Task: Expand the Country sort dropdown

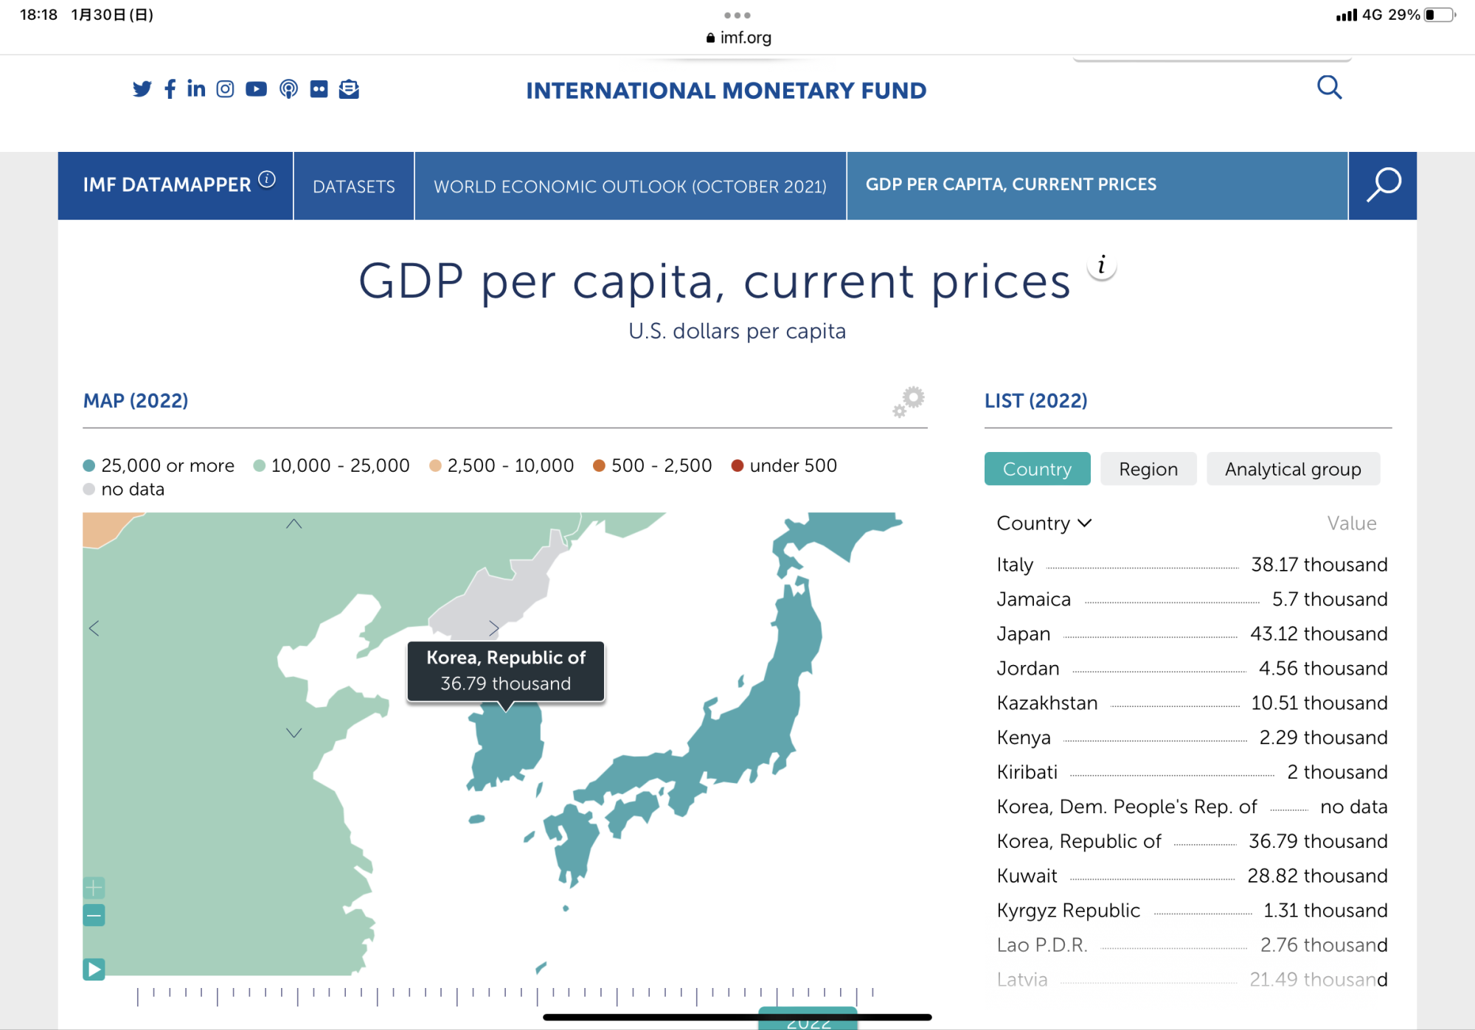Action: pyautogui.click(x=1044, y=523)
